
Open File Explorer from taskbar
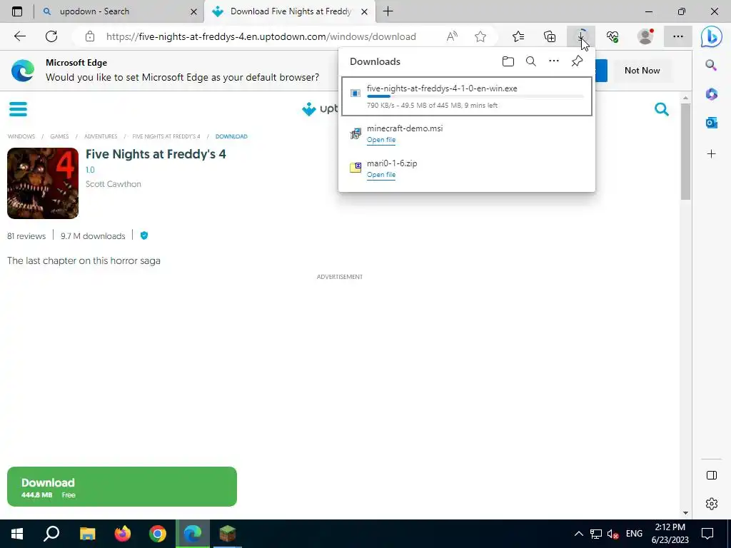[x=87, y=534]
